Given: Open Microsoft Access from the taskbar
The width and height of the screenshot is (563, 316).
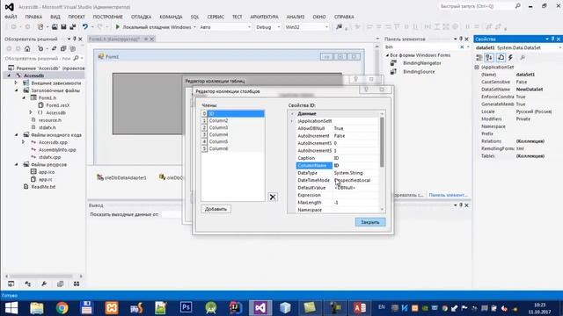Looking at the screenshot, I should [x=360, y=308].
